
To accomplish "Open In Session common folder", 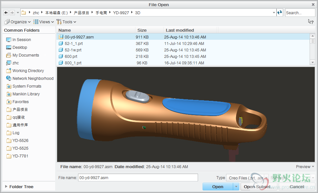I will click(x=22, y=40).
